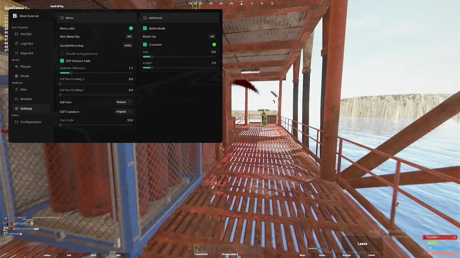Click the Skeleton Thickness value 1.3
The height and width of the screenshot is (258, 460).
[x=131, y=68]
